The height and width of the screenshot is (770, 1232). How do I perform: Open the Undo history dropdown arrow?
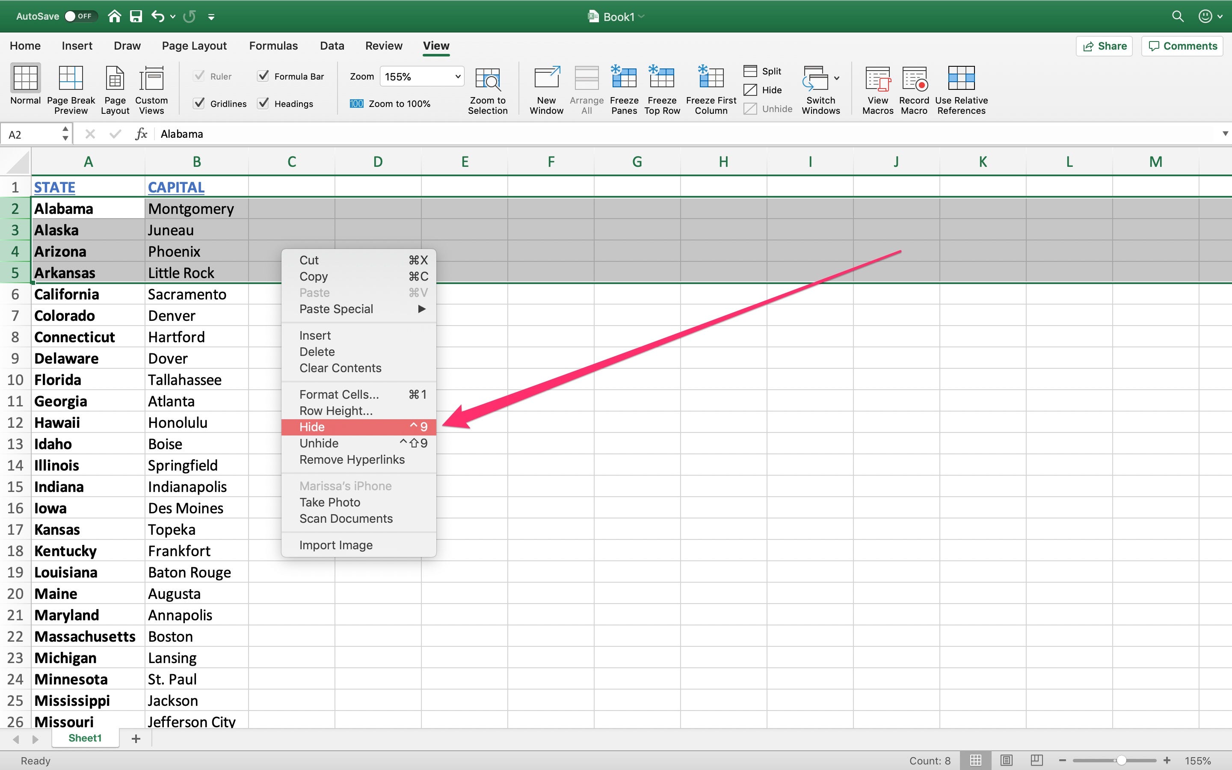(172, 17)
